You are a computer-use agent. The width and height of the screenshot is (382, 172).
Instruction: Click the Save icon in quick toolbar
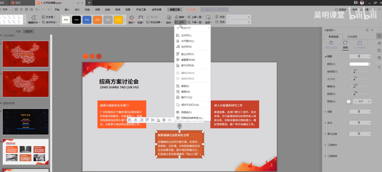16,9
